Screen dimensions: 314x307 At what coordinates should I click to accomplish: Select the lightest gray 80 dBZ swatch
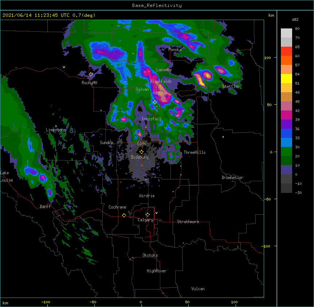(x=286, y=33)
